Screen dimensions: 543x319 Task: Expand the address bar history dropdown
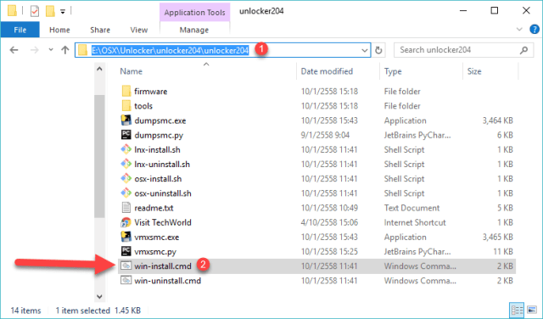[x=364, y=50]
